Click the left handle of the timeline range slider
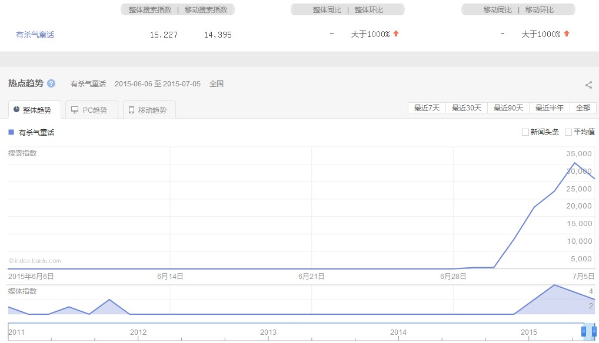Viewport: 599px width, 343px height. pos(583,331)
